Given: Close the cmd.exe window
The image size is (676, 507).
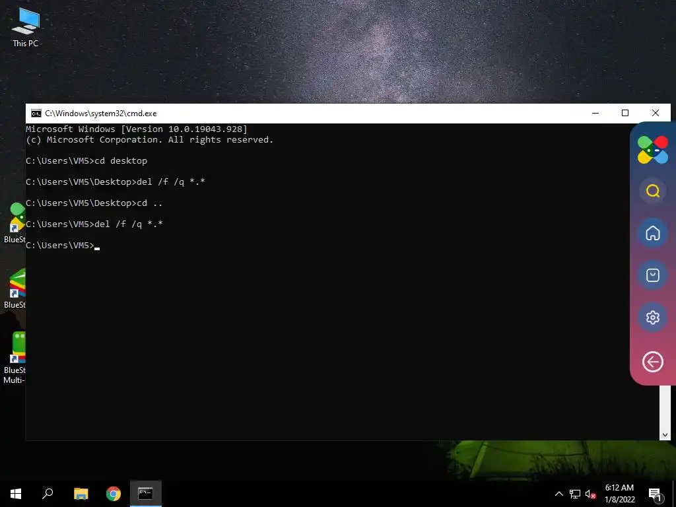Looking at the screenshot, I should pos(656,114).
